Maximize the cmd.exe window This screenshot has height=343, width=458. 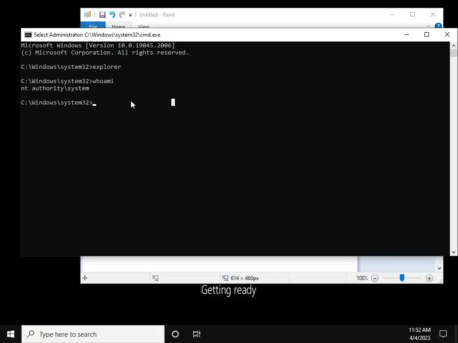click(426, 35)
